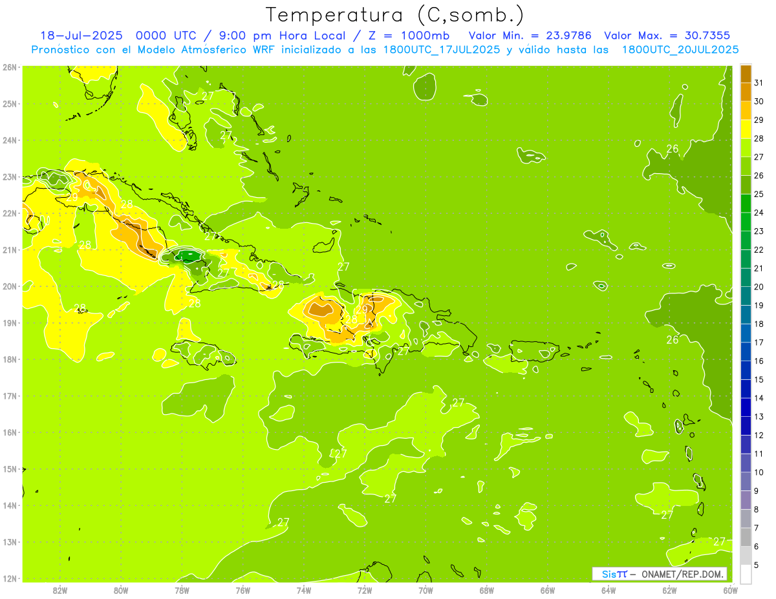
Task: Click latitude axis label "18N"
Action: point(9,359)
